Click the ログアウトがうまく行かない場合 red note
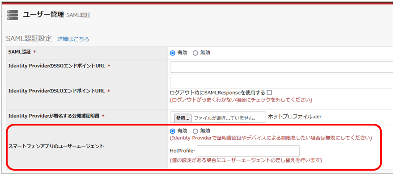The width and height of the screenshot is (395, 176). 241,100
